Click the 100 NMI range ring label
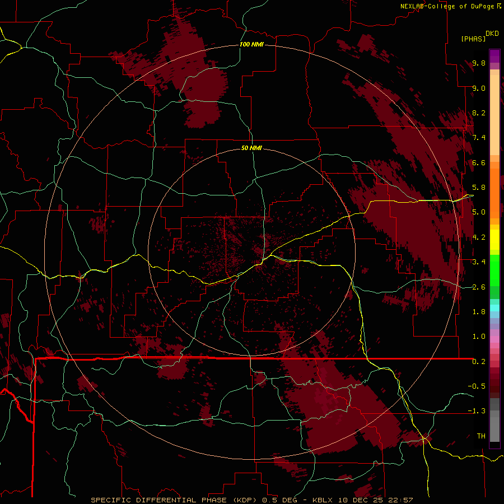 coord(251,44)
